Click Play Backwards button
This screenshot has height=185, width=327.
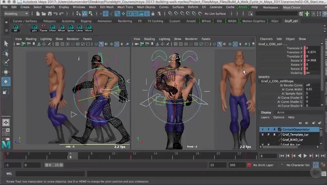(x=299, y=156)
